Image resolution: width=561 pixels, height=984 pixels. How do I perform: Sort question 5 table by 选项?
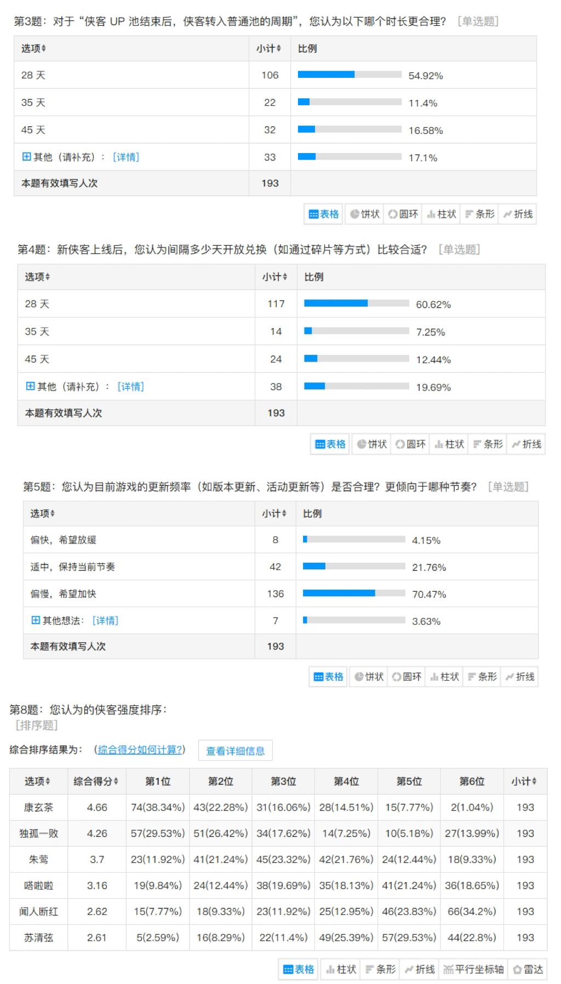(43, 513)
